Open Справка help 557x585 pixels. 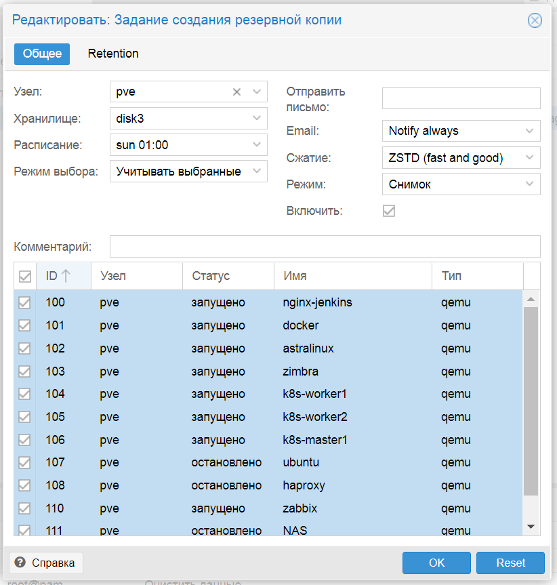point(46,563)
